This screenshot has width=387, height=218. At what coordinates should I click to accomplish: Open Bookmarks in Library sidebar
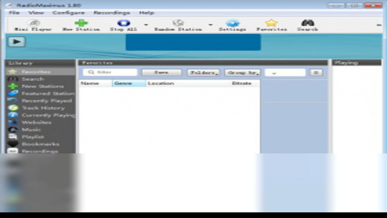click(40, 144)
